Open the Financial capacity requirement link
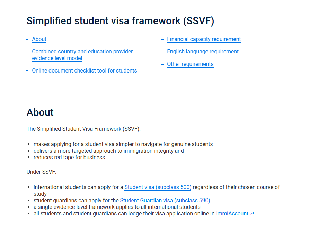Image resolution: width=309 pixels, height=229 pixels. pyautogui.click(x=204, y=39)
